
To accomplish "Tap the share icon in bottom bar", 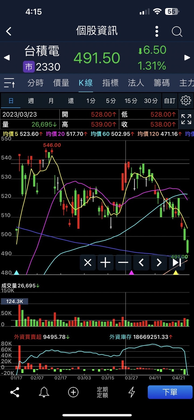I will [15, 392].
